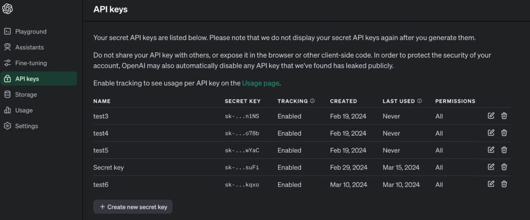Click Last Used column info icon
530x220 pixels.
click(x=420, y=101)
